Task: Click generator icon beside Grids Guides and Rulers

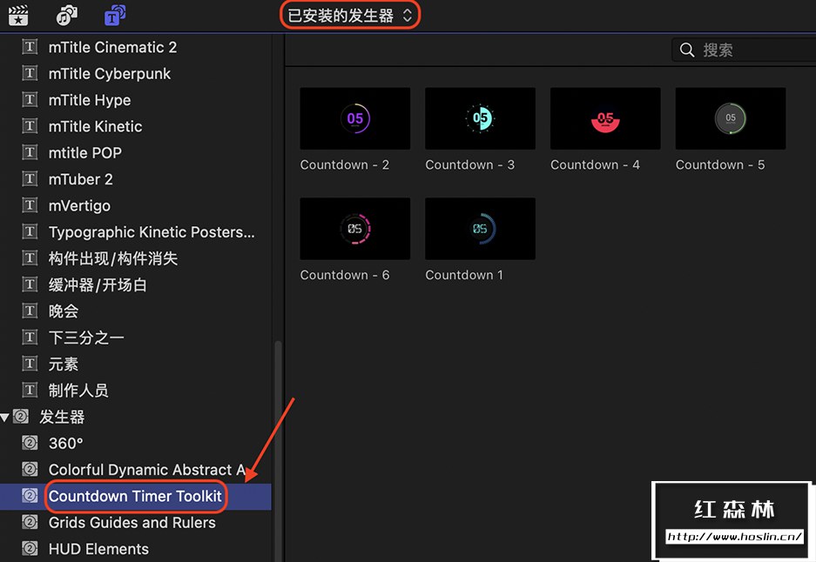Action: coord(30,523)
